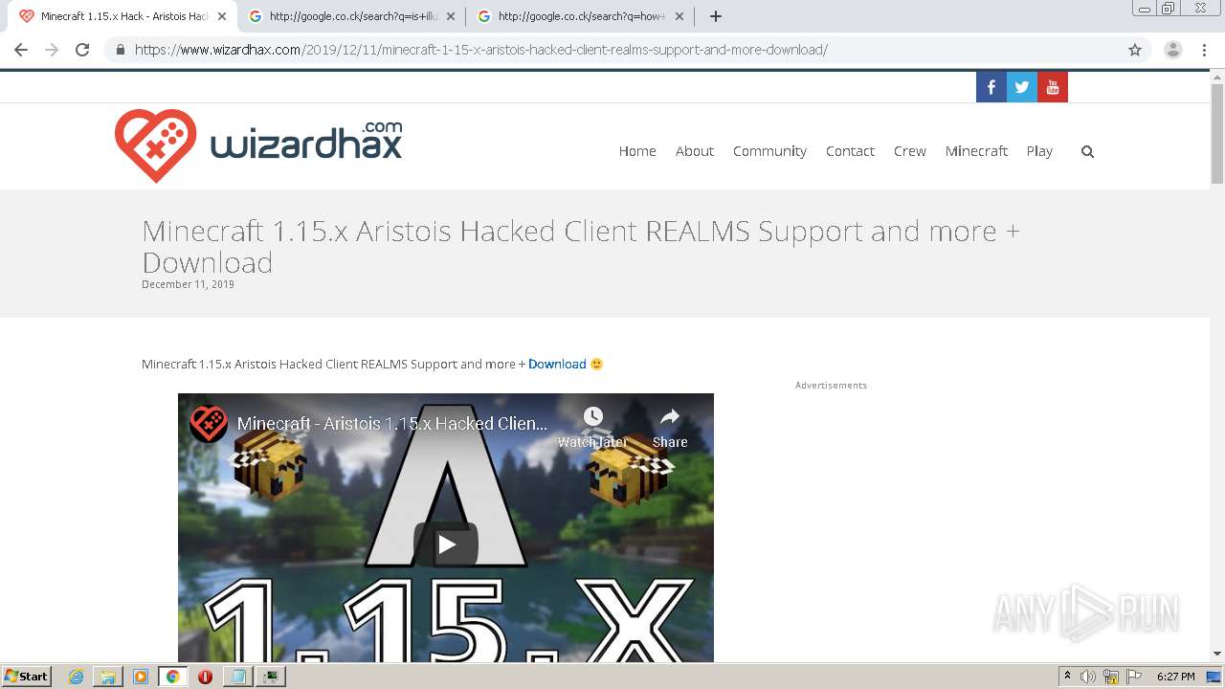Open the Facebook social icon

point(991,87)
